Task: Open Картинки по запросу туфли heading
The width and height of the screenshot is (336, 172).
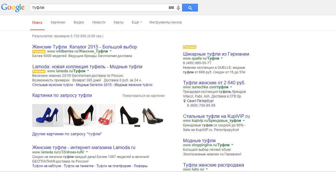Action: pyautogui.click(x=62, y=95)
